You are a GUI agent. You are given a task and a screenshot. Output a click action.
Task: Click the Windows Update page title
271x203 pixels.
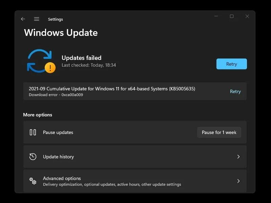point(61,32)
